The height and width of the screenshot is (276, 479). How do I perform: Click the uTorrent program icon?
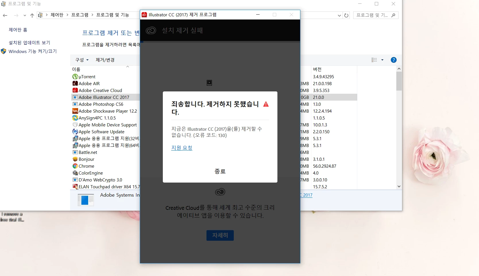point(75,77)
